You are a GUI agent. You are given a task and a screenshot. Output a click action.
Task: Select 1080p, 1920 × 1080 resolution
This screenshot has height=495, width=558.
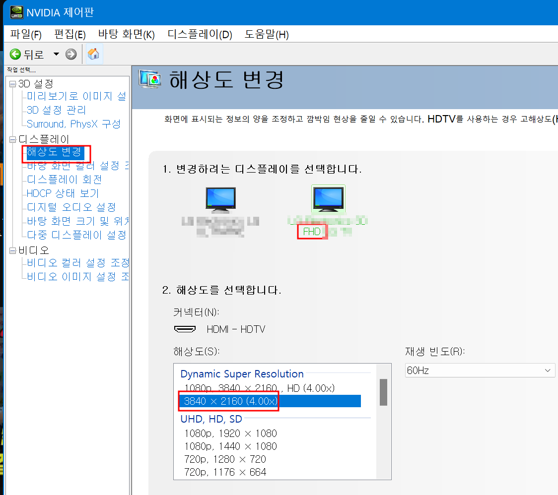click(x=231, y=433)
